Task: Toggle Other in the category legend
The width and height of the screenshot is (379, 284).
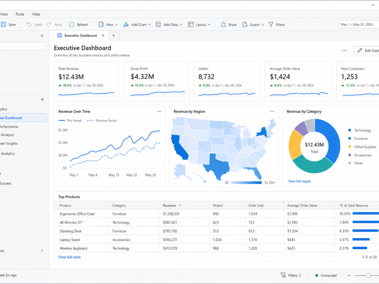Action: pyautogui.click(x=355, y=163)
